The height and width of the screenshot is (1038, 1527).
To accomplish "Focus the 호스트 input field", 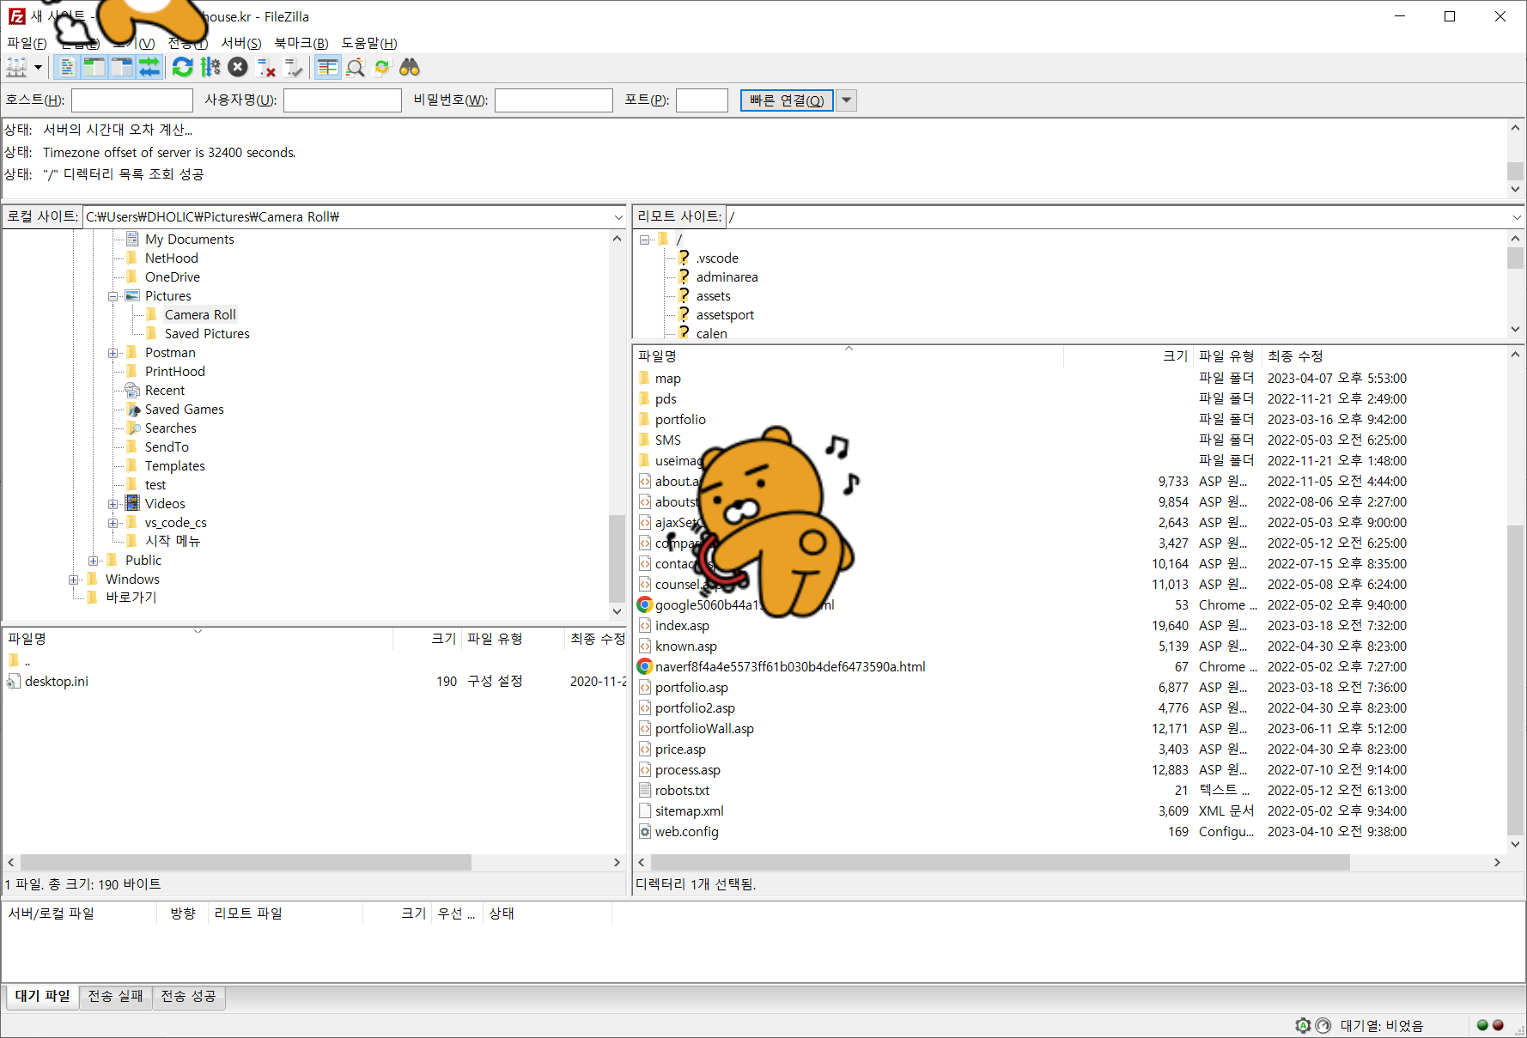I will 132,100.
